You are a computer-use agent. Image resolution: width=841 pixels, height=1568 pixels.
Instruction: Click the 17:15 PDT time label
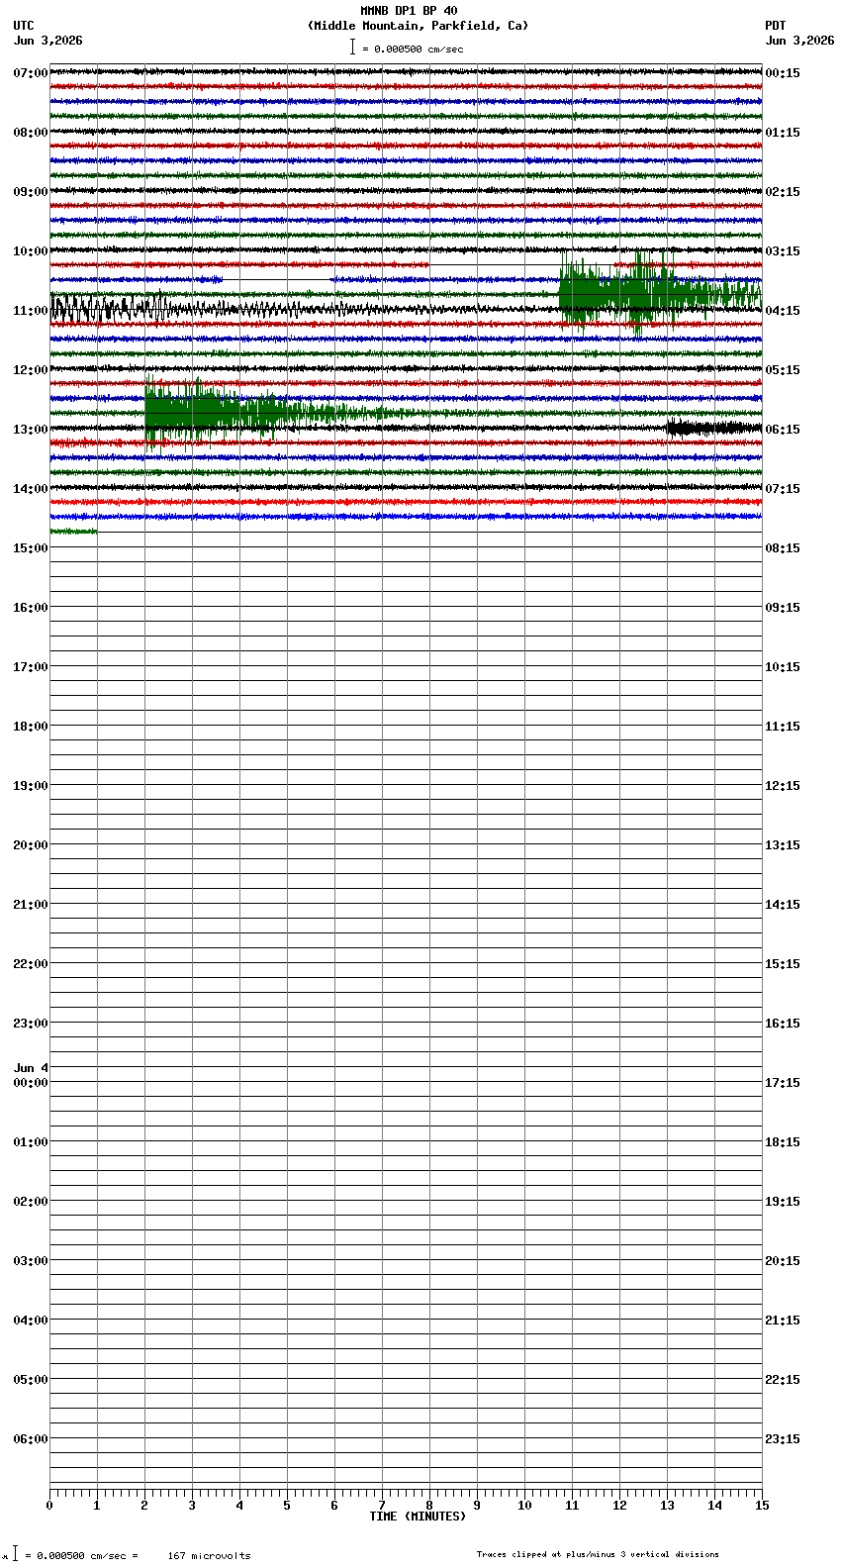(783, 1083)
